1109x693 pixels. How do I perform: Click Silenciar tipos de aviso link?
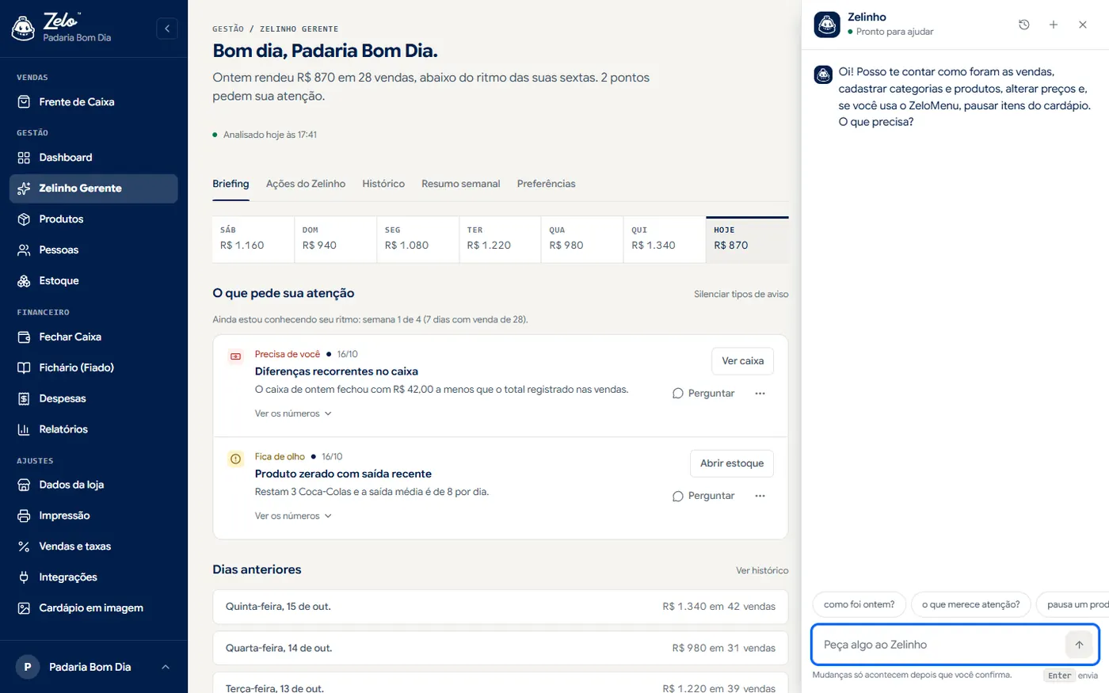tap(741, 295)
